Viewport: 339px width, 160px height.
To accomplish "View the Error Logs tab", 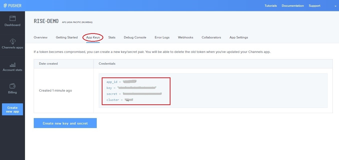I will click(x=162, y=37).
